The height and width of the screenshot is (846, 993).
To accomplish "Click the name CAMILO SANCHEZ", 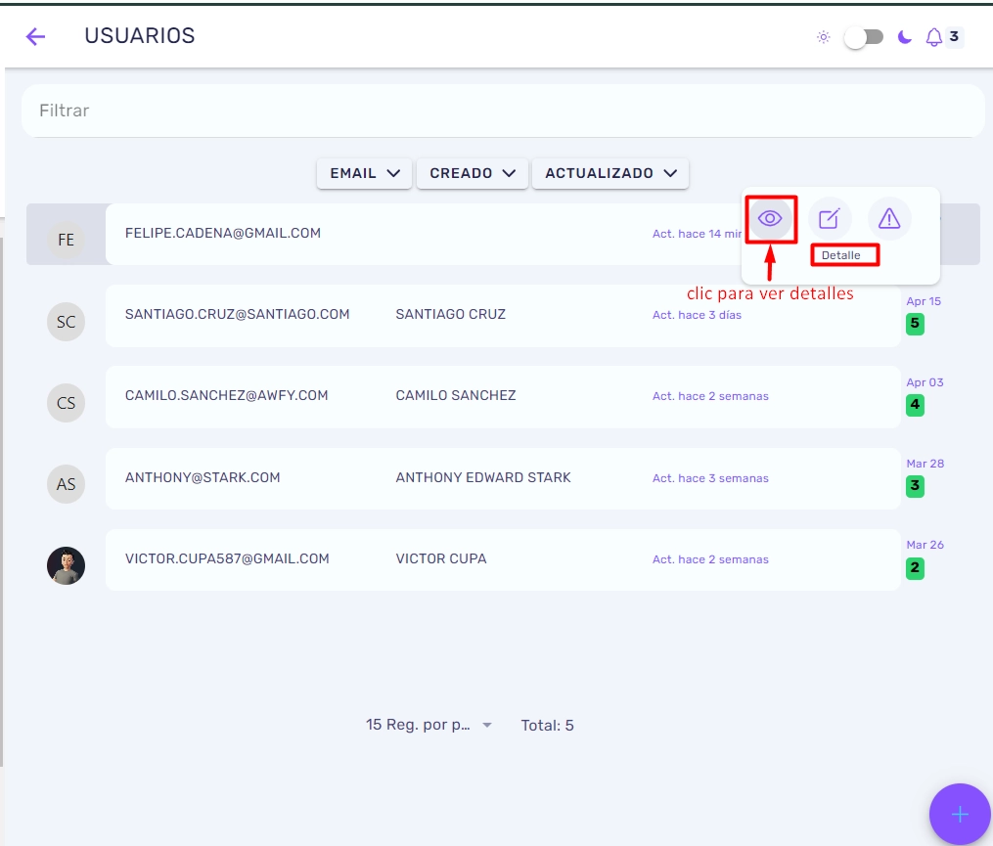I will coord(455,395).
